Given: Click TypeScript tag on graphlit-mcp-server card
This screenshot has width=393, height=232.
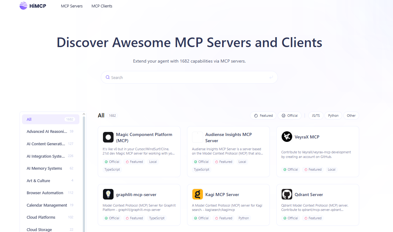Looking at the screenshot, I should pyautogui.click(x=157, y=218).
